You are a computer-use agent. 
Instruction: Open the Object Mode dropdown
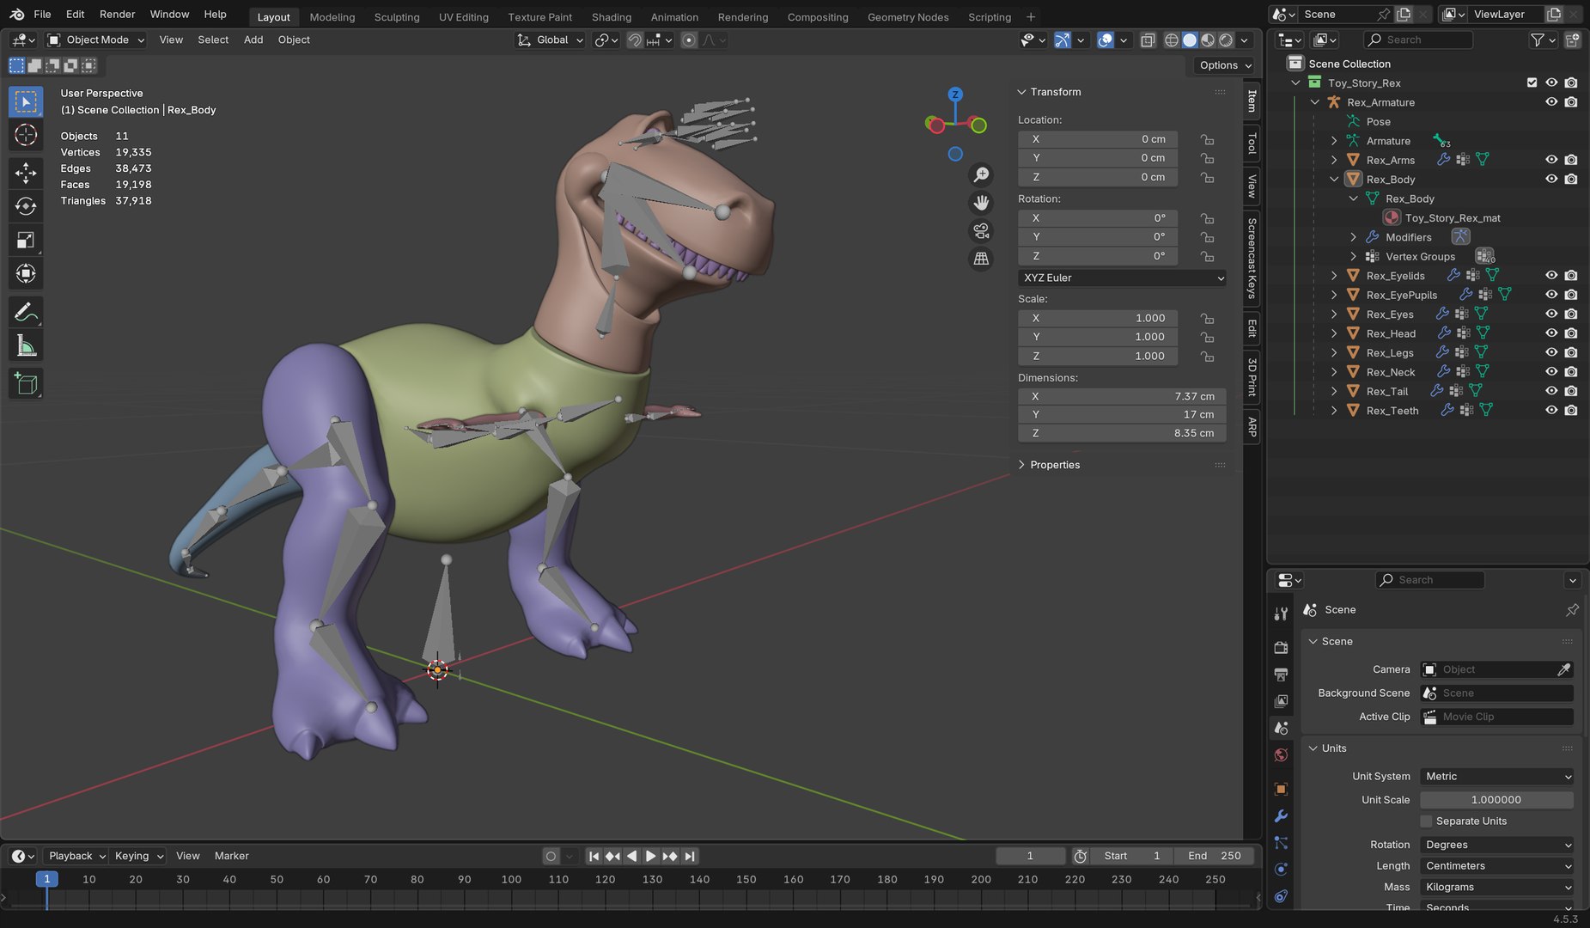(95, 40)
